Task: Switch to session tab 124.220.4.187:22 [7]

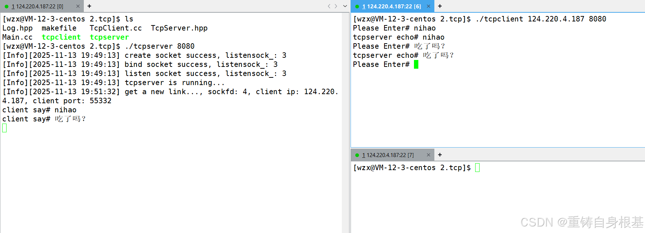Action: coord(388,155)
